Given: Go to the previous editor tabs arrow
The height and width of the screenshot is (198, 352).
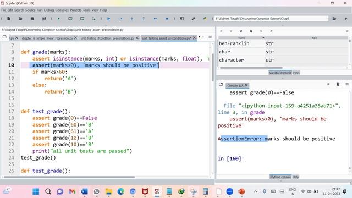Looking at the screenshot, I should point(199,37).
